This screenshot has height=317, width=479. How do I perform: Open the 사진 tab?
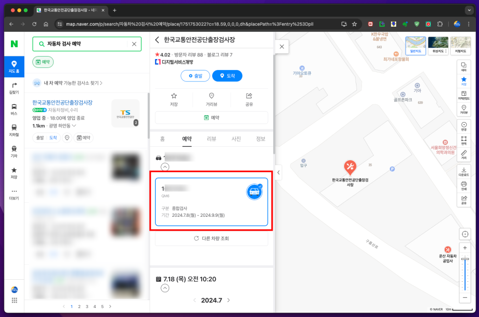tap(236, 139)
